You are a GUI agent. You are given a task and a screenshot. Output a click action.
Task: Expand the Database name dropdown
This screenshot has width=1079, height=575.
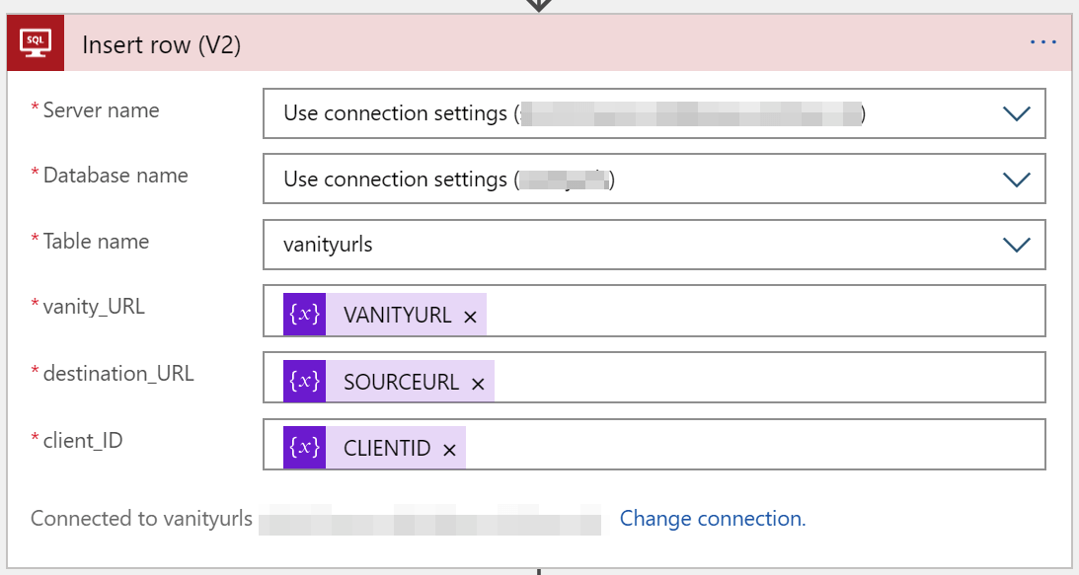pos(1016,179)
